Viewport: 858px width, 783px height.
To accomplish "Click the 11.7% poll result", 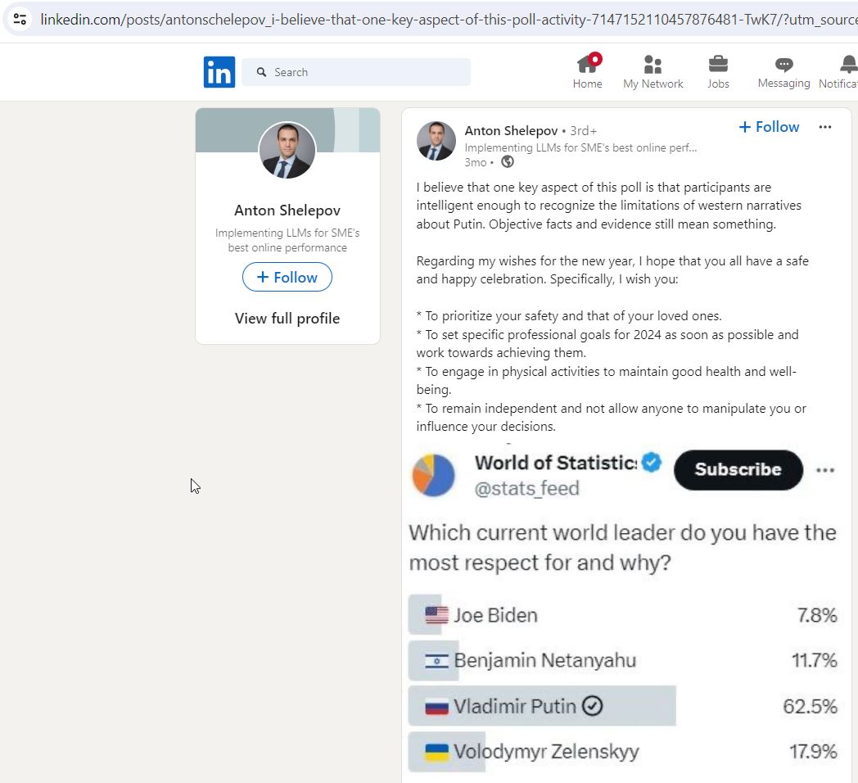I will pos(815,660).
